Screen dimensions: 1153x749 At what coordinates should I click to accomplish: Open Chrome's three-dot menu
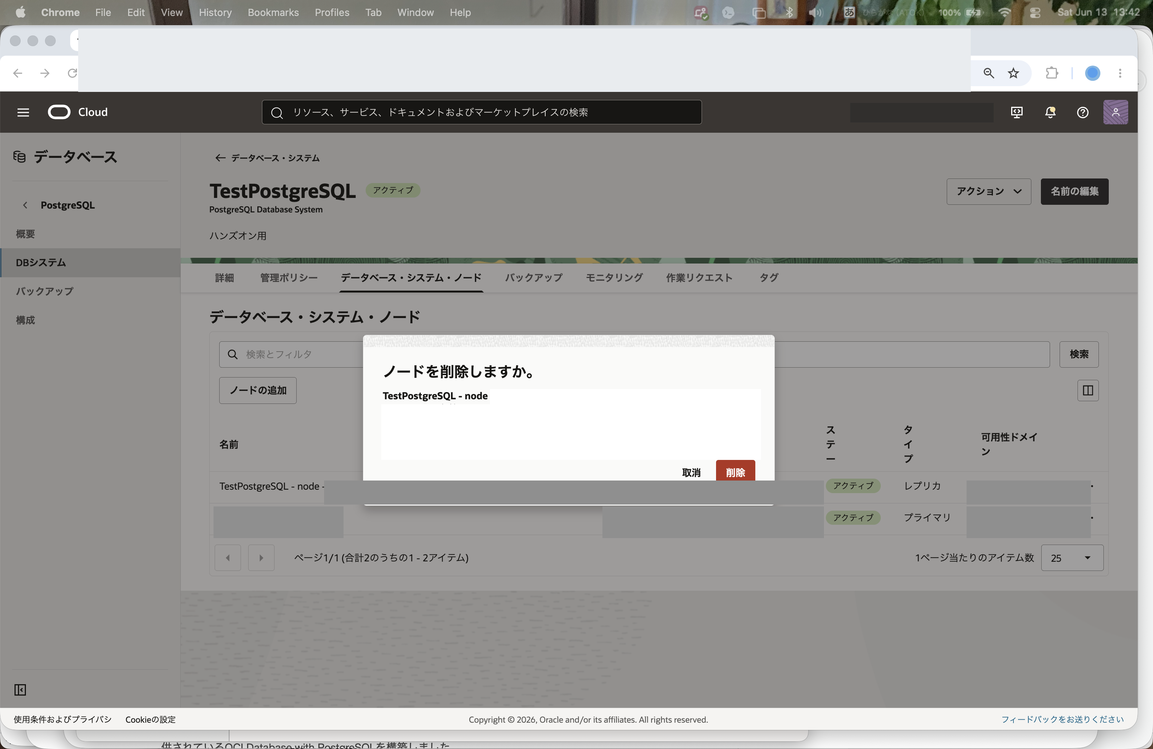(x=1119, y=73)
